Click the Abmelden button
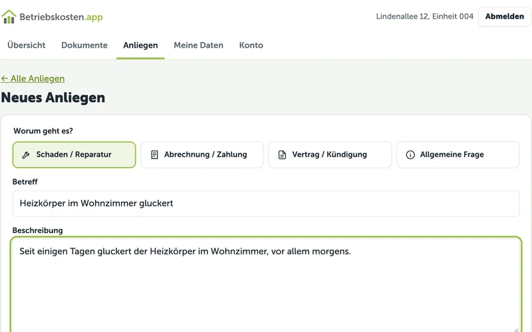532x332 pixels. [505, 17]
